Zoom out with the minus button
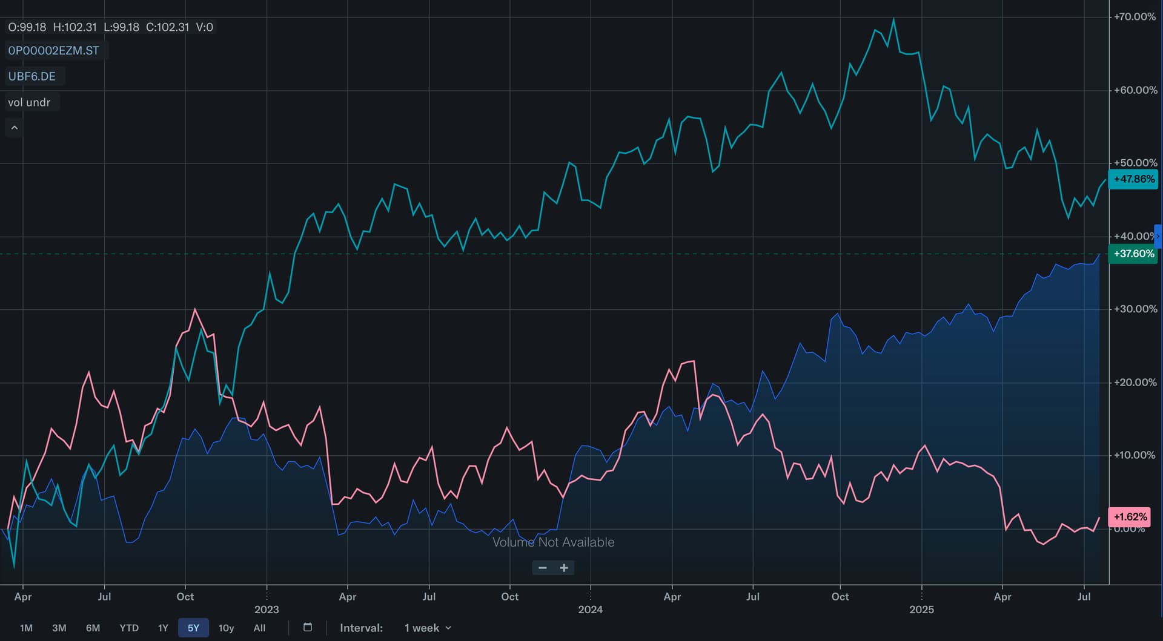Screen dimensions: 1163x641 [543, 568]
